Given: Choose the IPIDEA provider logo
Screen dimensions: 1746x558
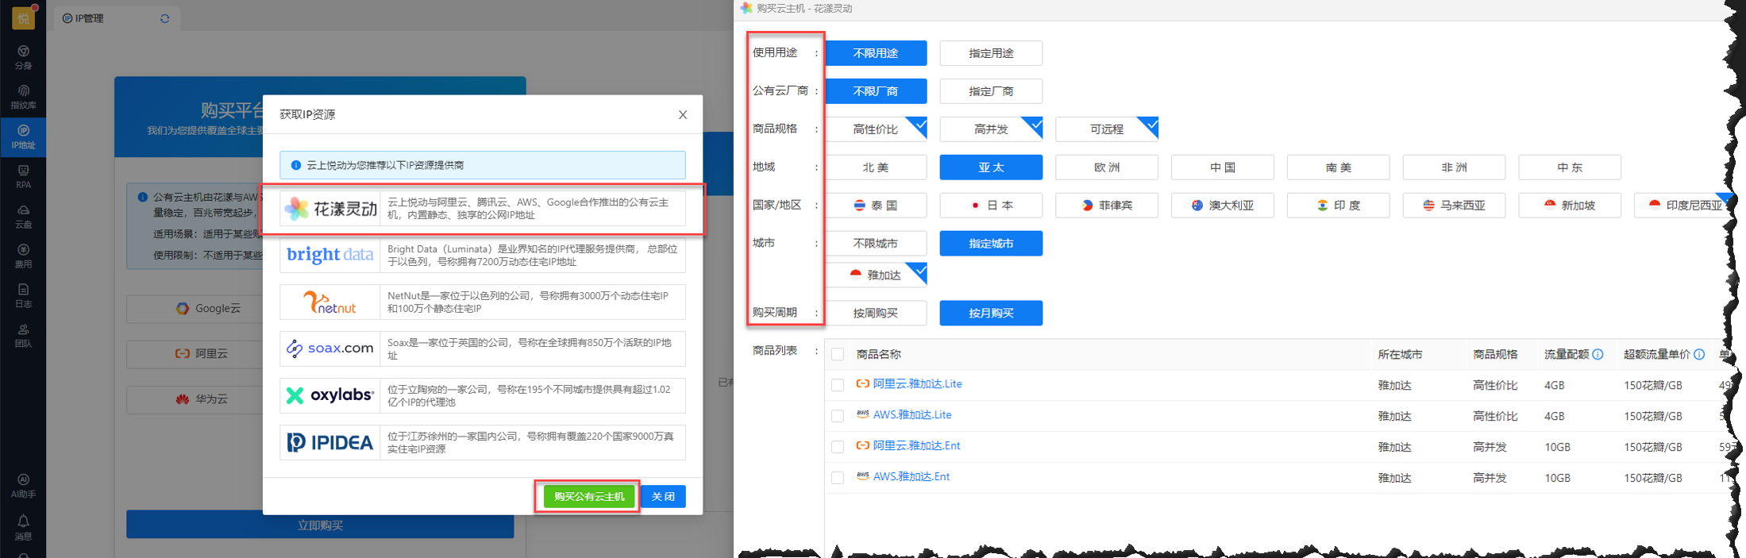Looking at the screenshot, I should pos(330,442).
